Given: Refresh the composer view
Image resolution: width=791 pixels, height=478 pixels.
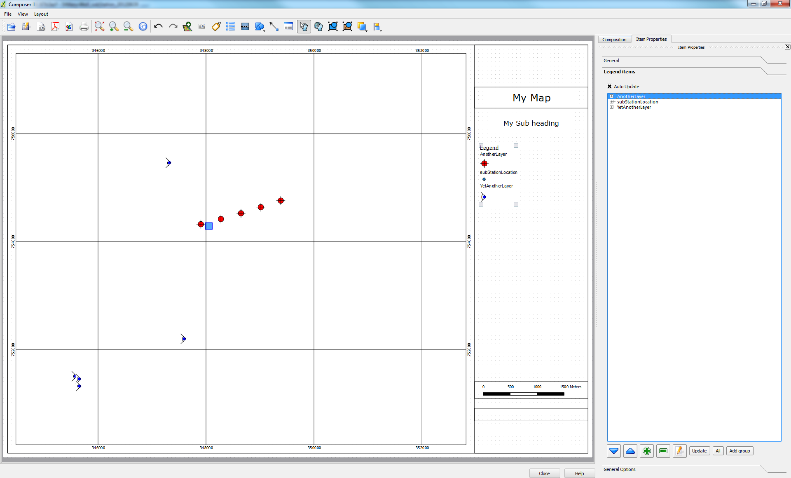Looking at the screenshot, I should click(143, 27).
